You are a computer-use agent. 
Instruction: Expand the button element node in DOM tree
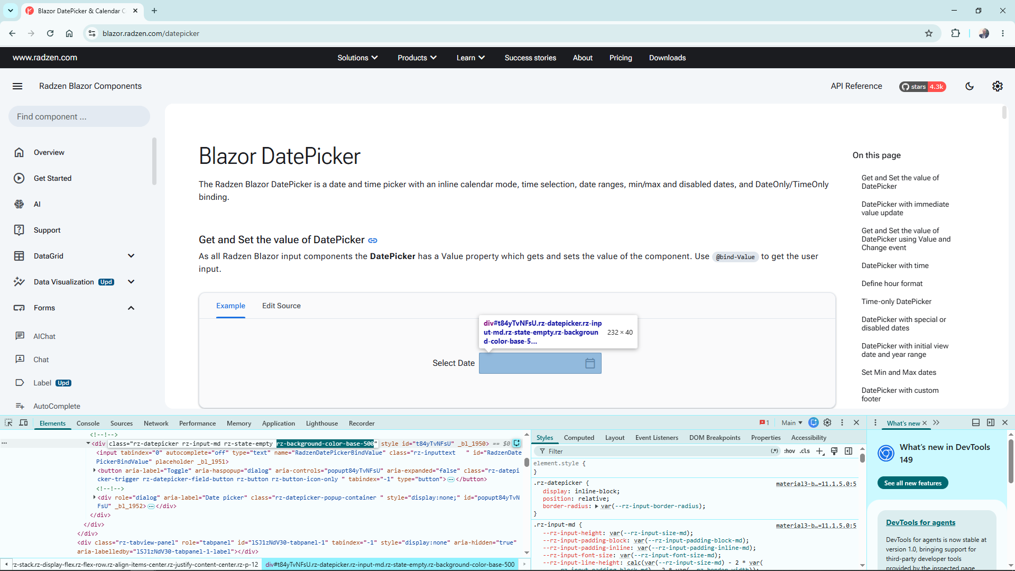[95, 470]
